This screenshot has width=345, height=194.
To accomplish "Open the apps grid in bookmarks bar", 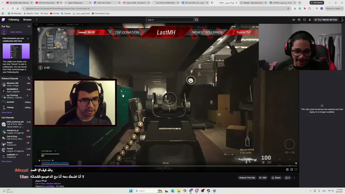I will [x=3, y=13].
